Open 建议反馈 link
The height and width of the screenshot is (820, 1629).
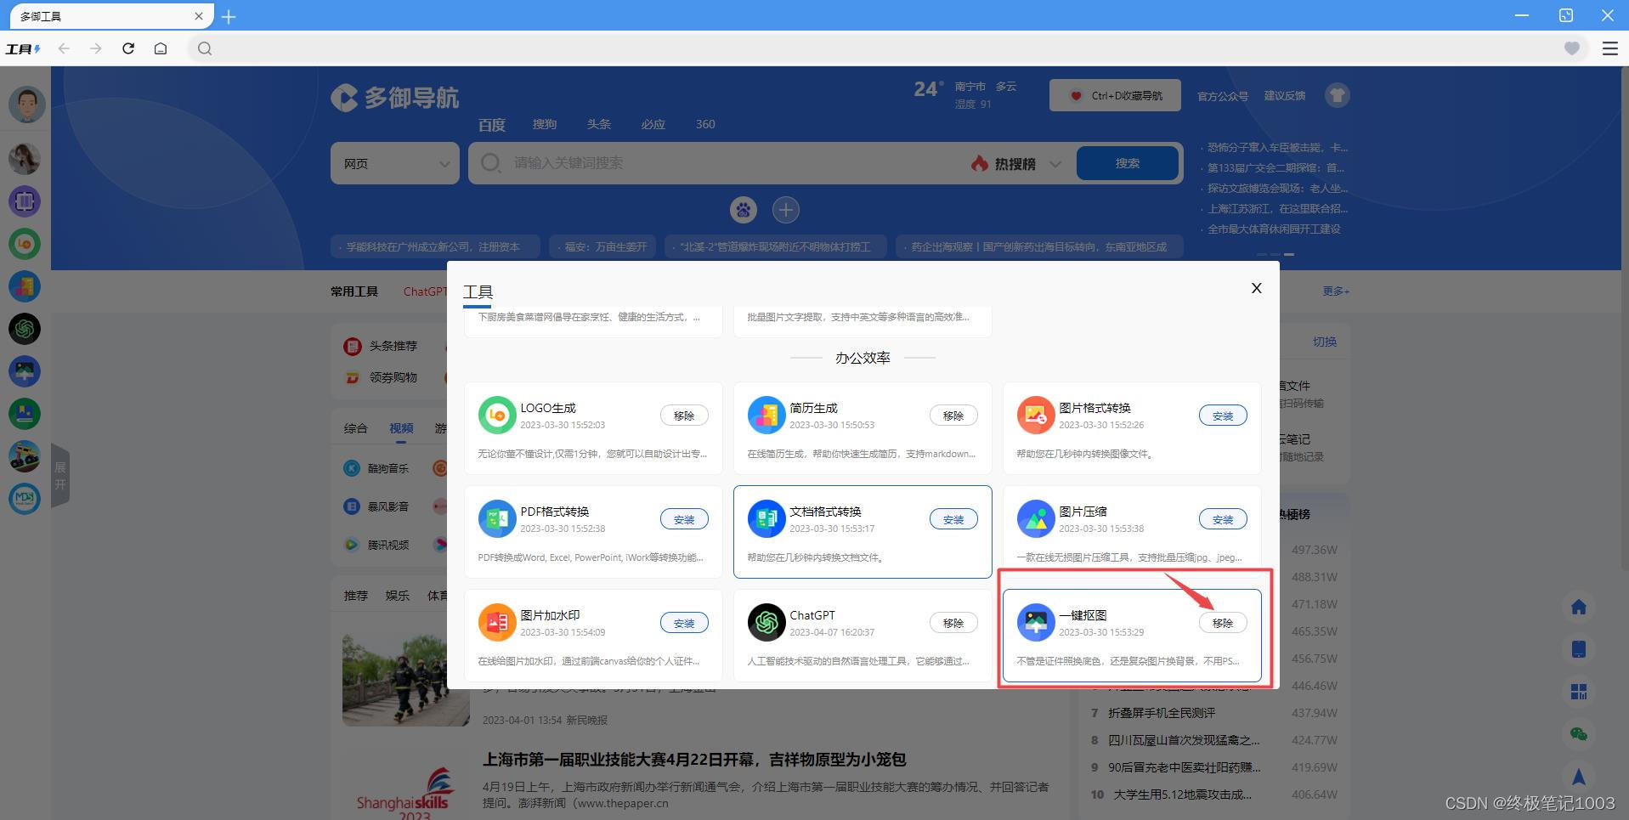tap(1285, 96)
